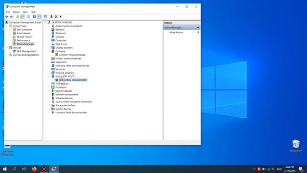Click the Security devices label

coord(64,91)
